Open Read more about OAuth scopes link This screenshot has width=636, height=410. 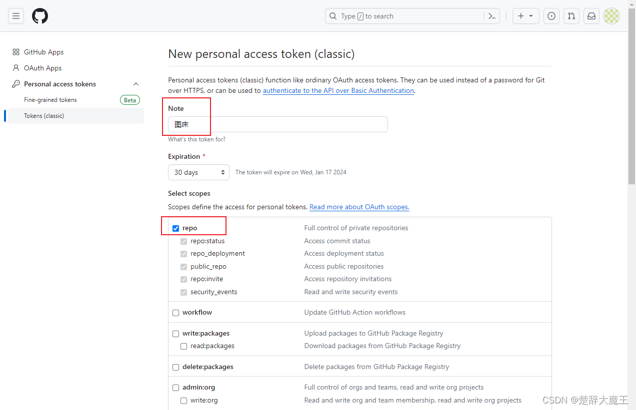coord(359,207)
